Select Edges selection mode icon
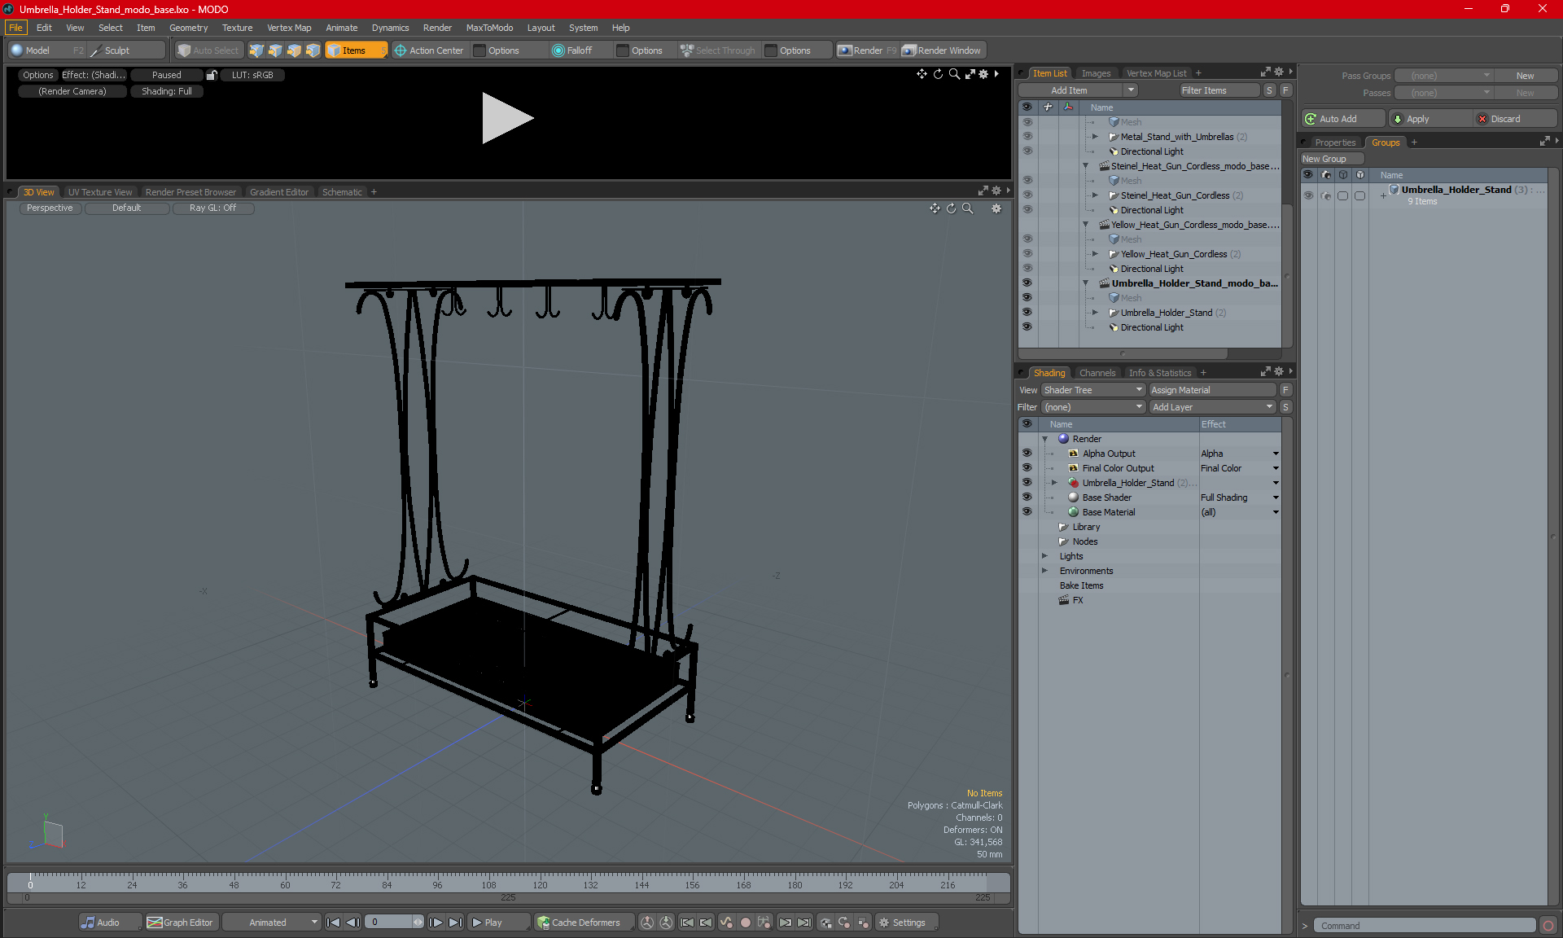1563x938 pixels. pos(275,50)
